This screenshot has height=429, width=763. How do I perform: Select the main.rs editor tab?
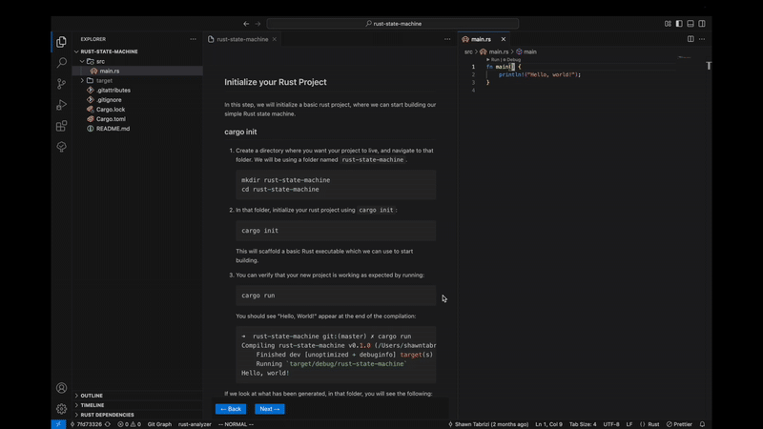pos(481,39)
